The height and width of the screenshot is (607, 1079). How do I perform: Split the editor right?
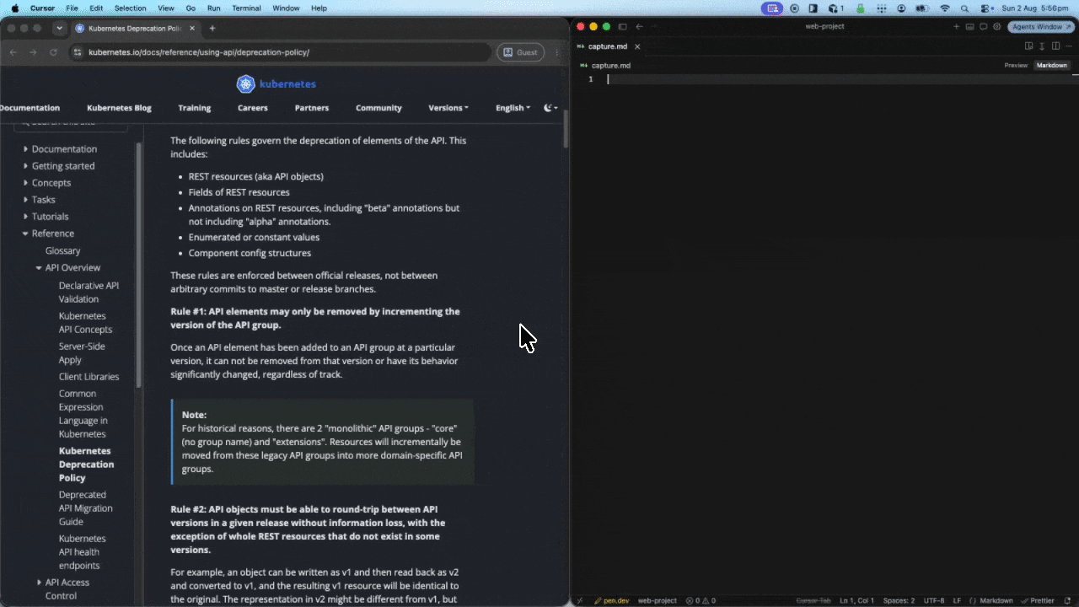1055,46
